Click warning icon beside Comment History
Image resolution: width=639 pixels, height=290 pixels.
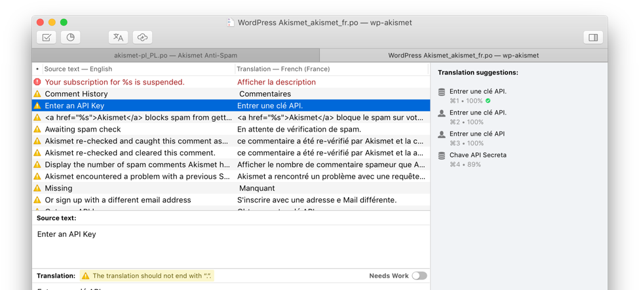[x=37, y=94]
